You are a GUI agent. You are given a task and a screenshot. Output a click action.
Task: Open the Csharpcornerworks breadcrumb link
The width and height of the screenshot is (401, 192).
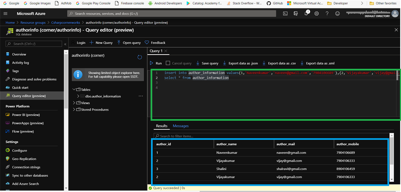[65, 23]
